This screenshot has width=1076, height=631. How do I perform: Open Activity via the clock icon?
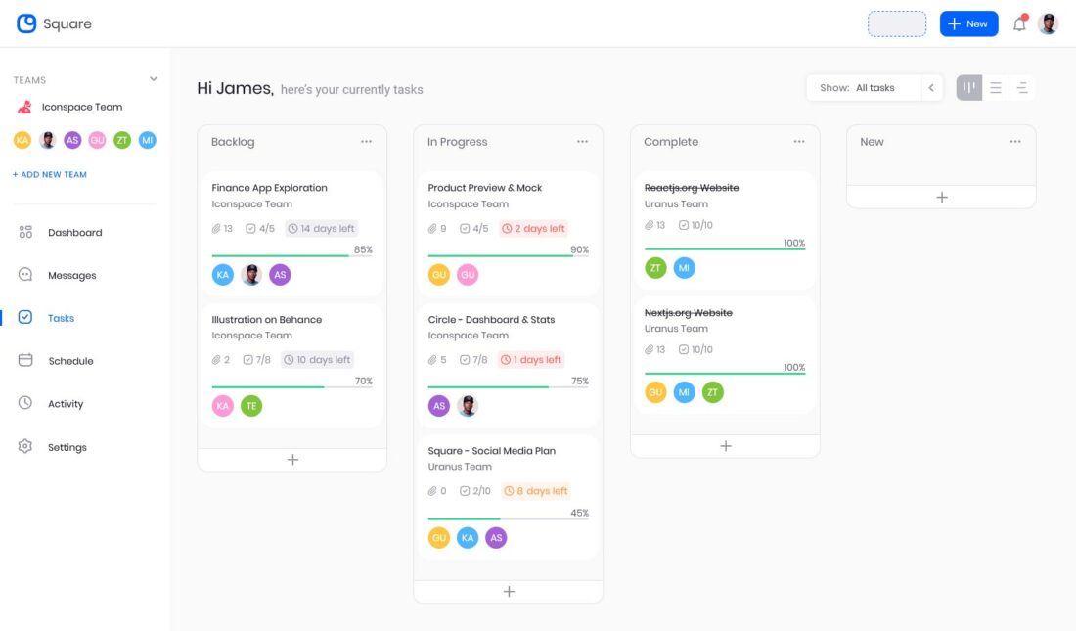(x=24, y=403)
